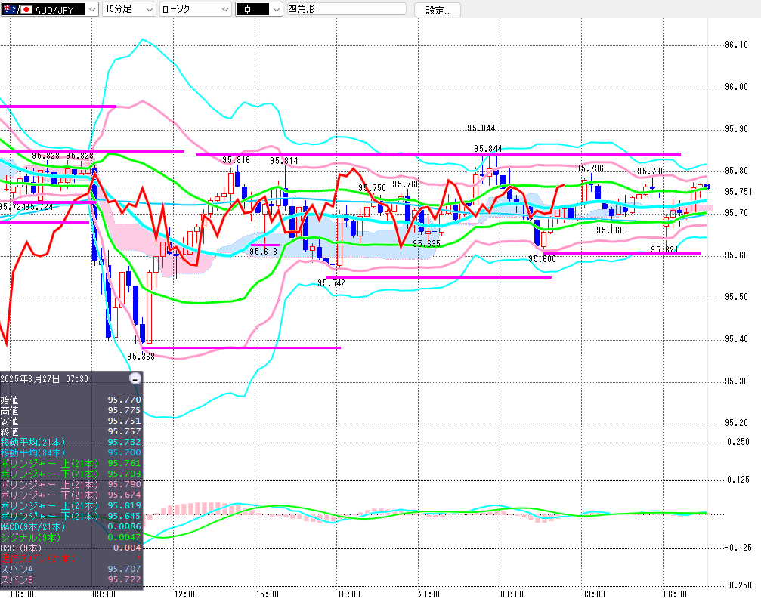Click the 95.635 price label
761x602 pixels.
coord(427,244)
